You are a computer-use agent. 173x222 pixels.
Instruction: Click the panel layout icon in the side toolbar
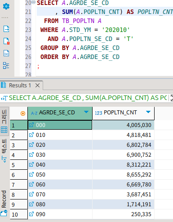tap(6, 66)
